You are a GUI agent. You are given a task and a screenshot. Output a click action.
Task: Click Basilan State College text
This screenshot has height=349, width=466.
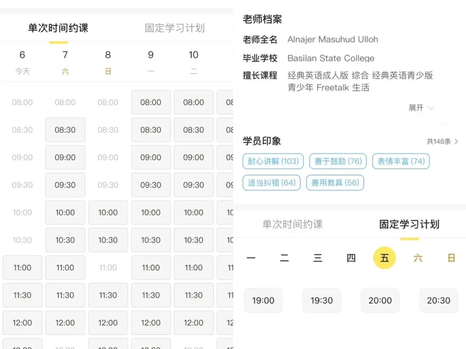(331, 58)
